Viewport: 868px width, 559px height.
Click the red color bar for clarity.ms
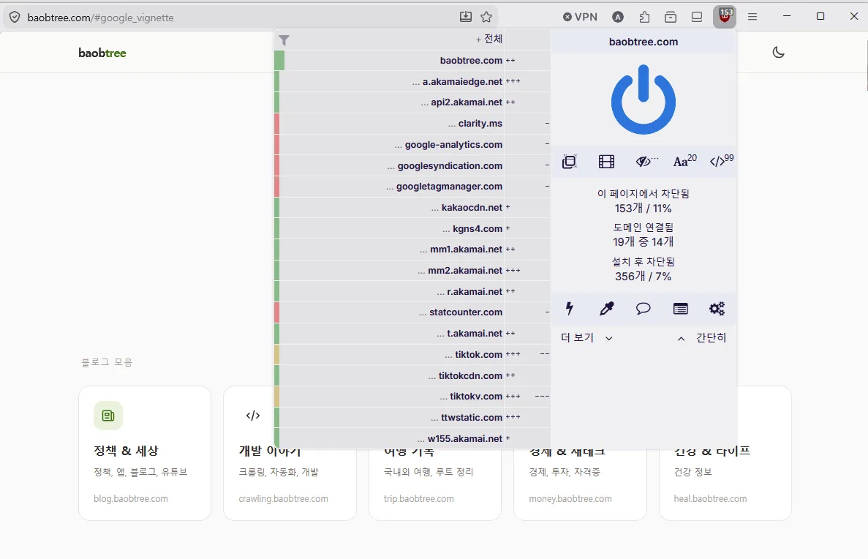277,124
